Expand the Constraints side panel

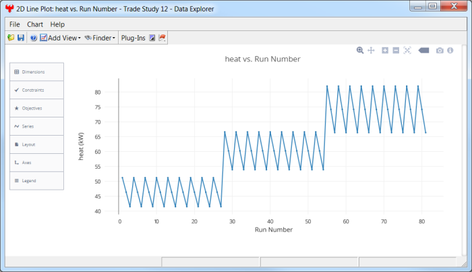coord(37,90)
